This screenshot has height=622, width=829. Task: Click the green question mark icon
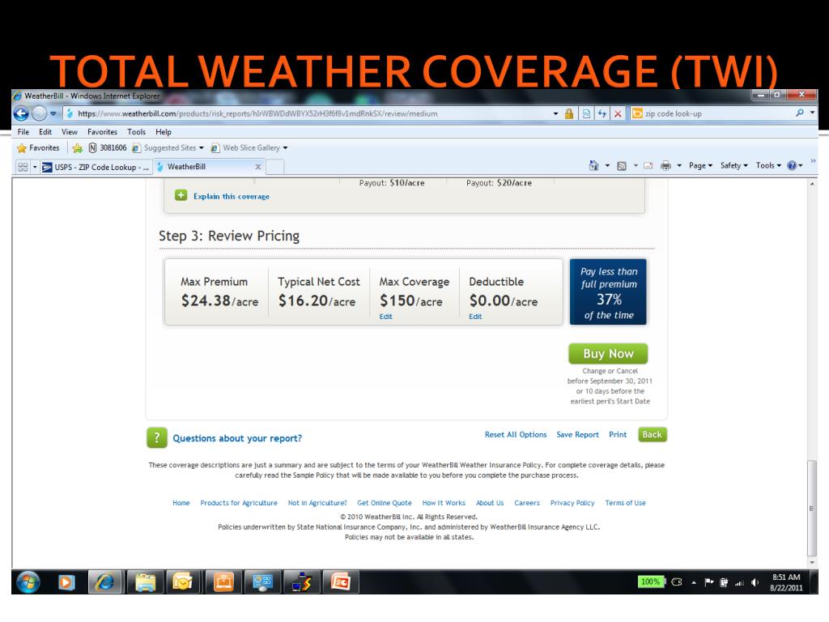point(156,437)
